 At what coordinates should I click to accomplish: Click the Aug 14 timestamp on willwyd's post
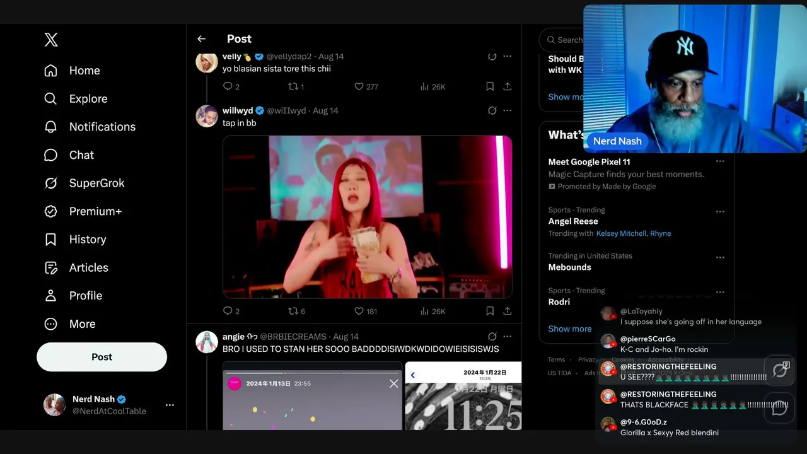click(x=325, y=110)
